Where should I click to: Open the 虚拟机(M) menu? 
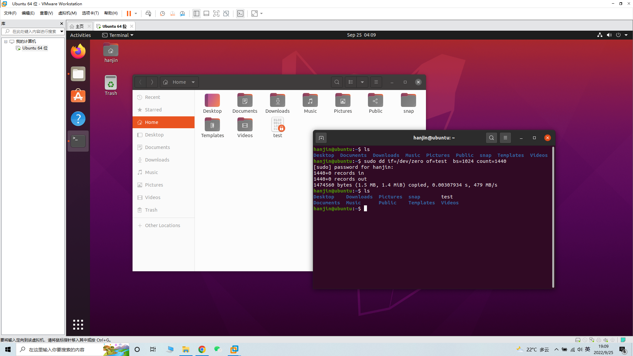(x=67, y=13)
